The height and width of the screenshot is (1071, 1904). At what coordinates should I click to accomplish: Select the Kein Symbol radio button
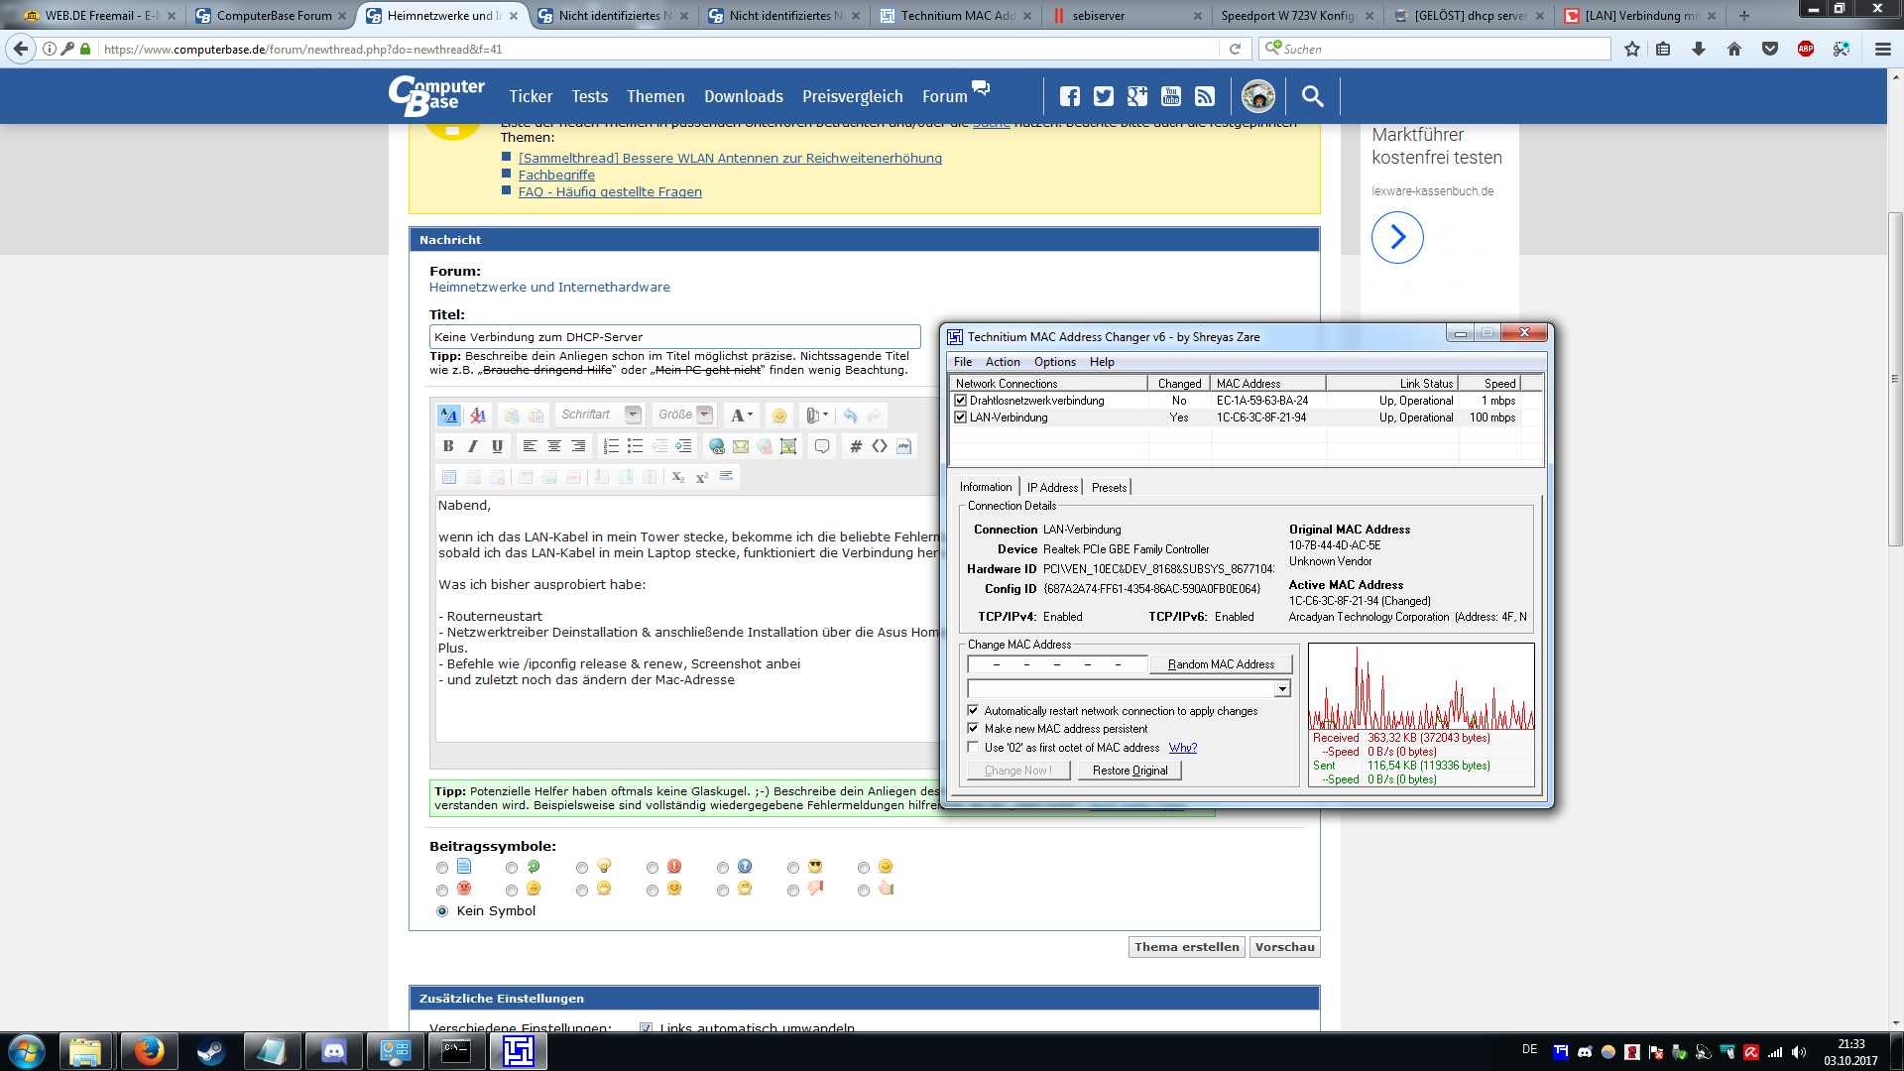[x=442, y=911]
